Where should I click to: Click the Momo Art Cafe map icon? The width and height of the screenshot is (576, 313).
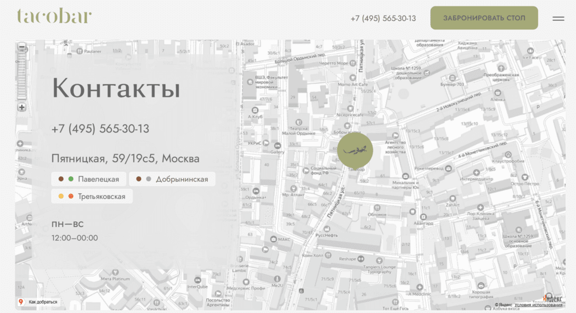pyautogui.click(x=353, y=78)
